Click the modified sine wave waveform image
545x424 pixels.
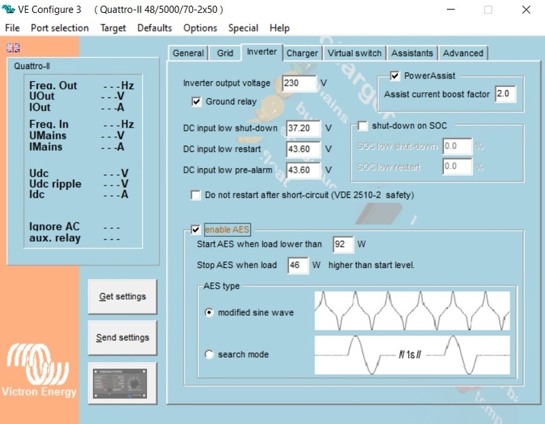point(412,311)
